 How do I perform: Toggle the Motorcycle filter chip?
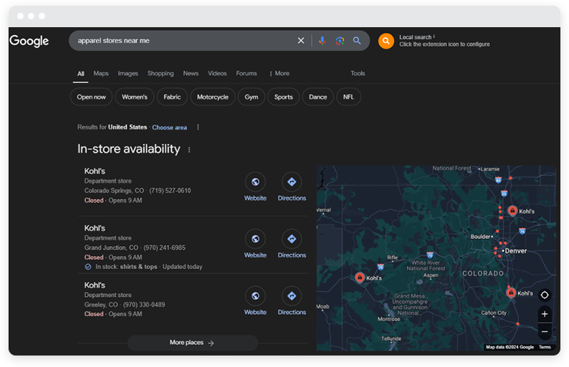pos(213,97)
